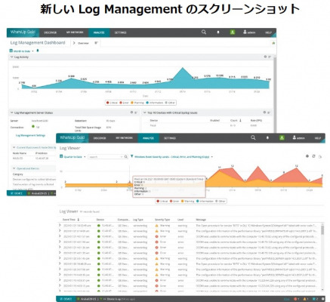This screenshot has width=330, height=302.
Task: Open the ANALYZE tab in Log Viewer window
Action: (149, 138)
